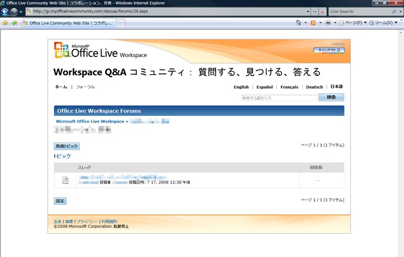Screen dimensions: 404x257
Task: Click the Stop loading icon
Action: [322, 12]
